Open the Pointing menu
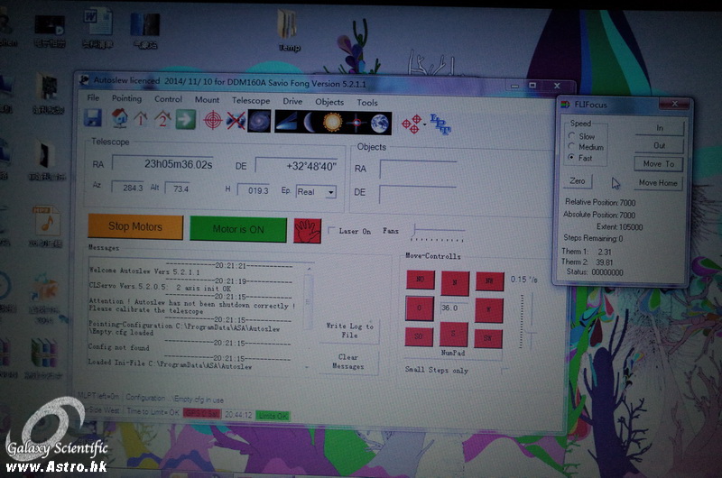 click(x=126, y=99)
